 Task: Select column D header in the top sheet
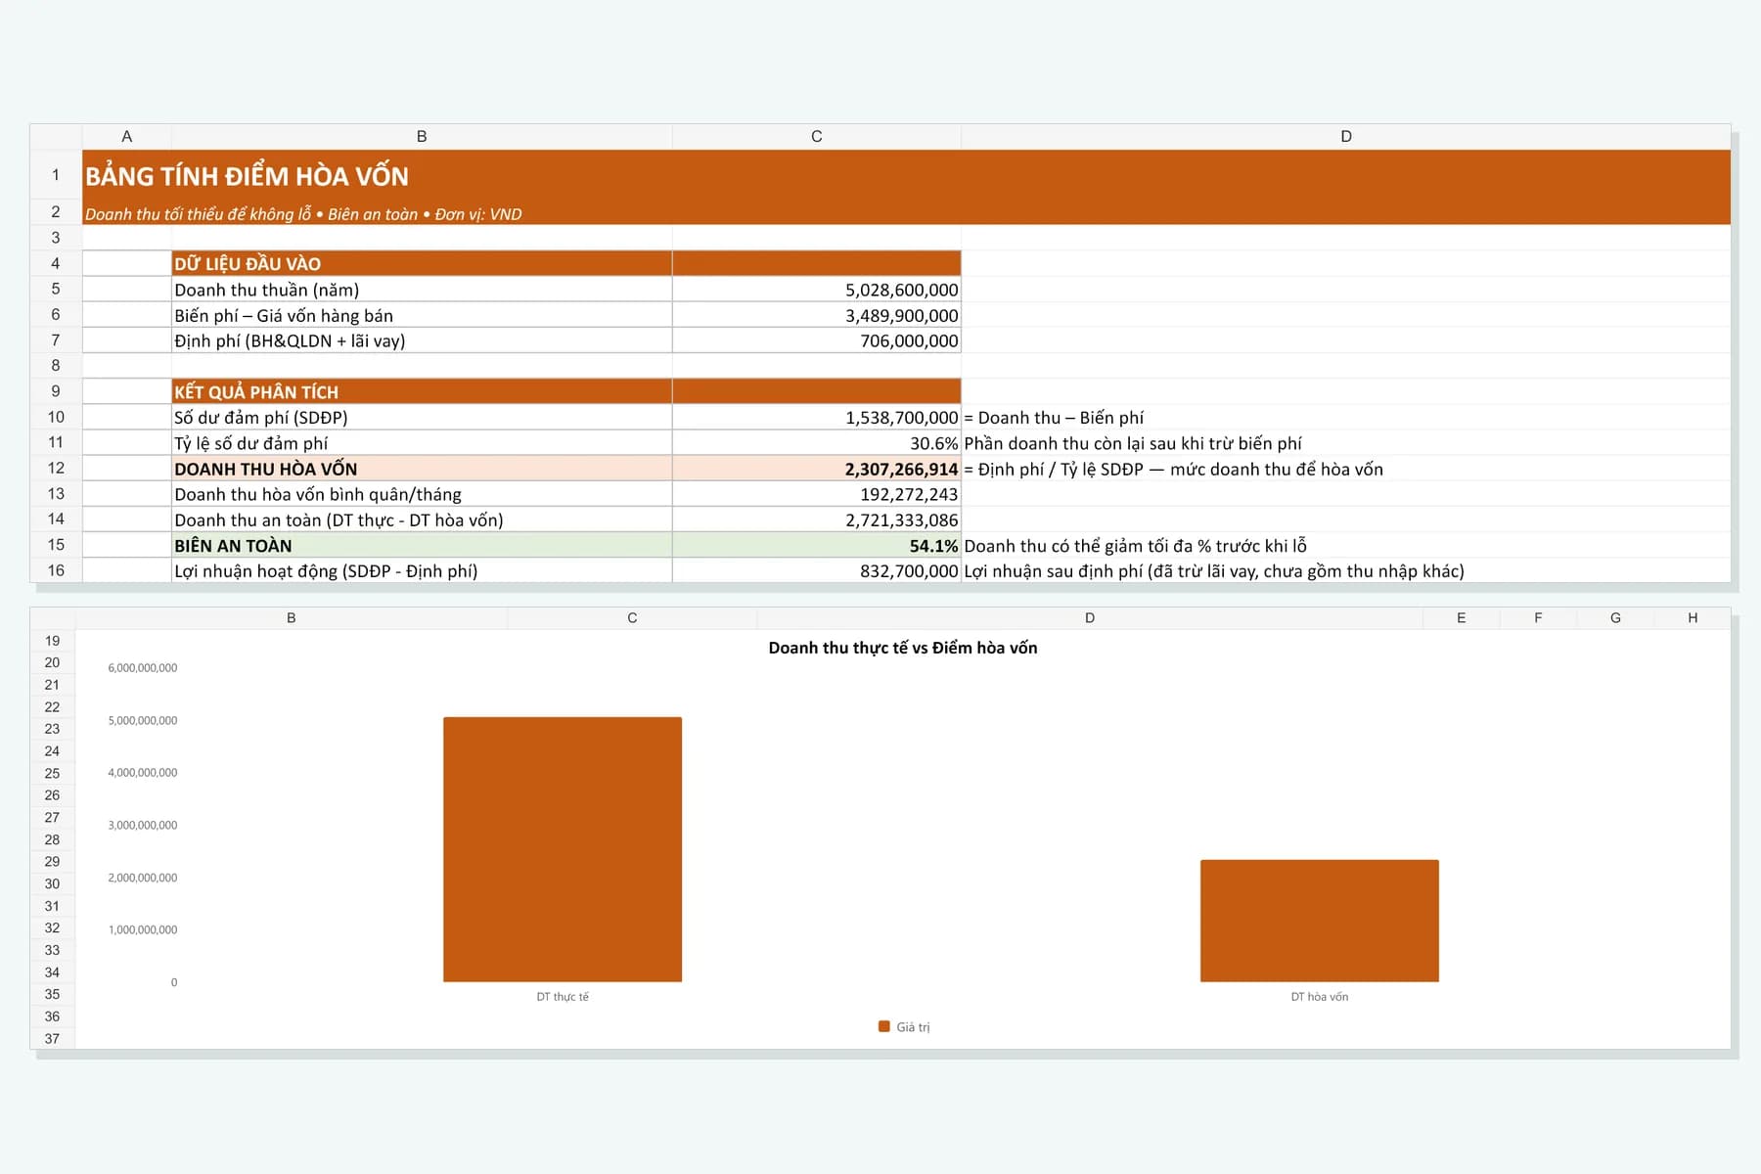(1346, 137)
